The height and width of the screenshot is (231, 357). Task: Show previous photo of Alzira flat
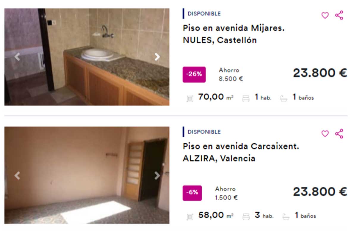[x=17, y=176]
